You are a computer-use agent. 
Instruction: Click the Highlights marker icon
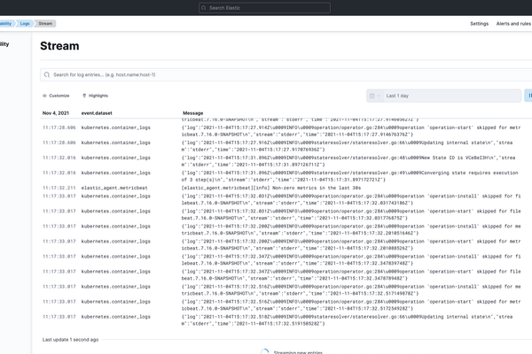(84, 96)
